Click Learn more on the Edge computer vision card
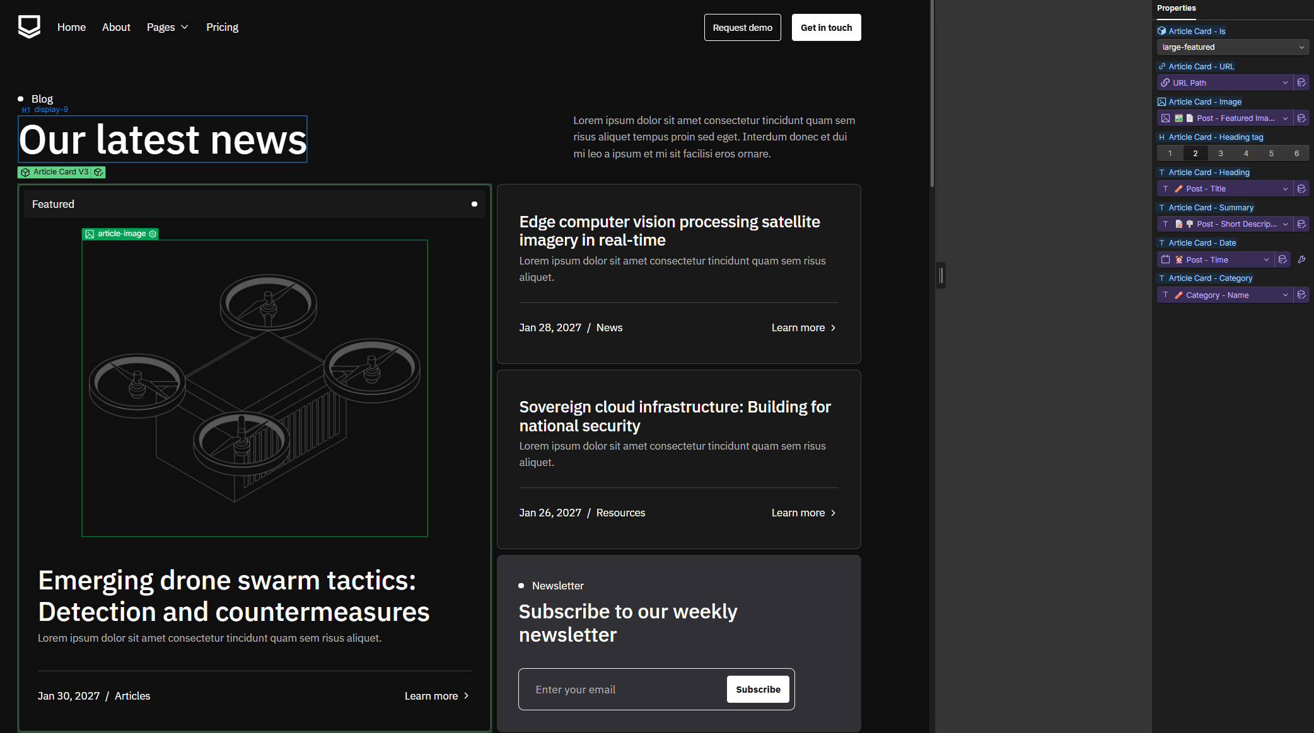The height and width of the screenshot is (733, 1314). pos(803,328)
